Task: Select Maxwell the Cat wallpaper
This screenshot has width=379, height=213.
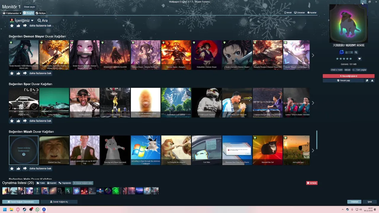Action: click(268, 150)
